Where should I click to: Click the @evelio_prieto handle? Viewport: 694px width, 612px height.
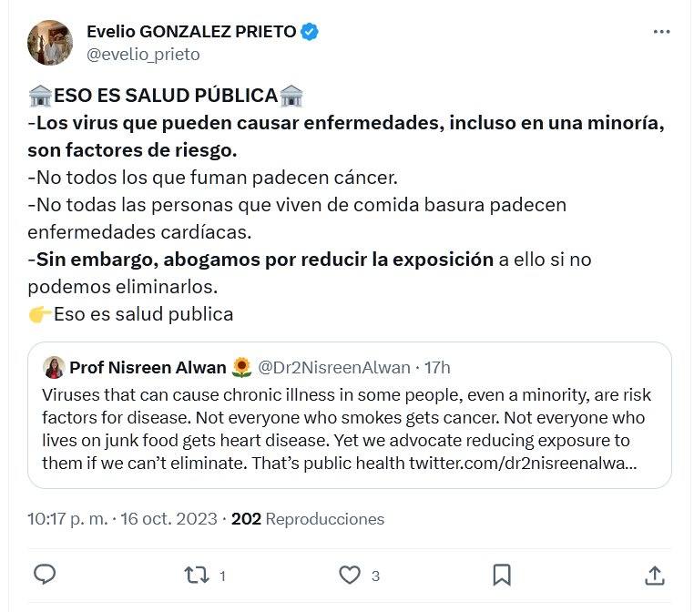(143, 54)
